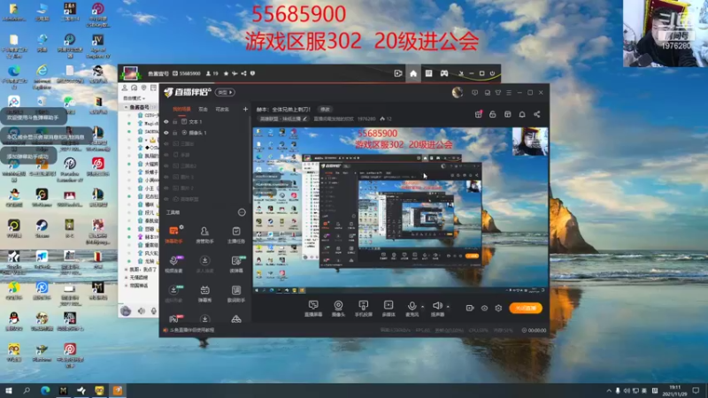Open the message bubble icon in the 直播伴侣 title bar
This screenshot has height=398, width=708.
click(474, 93)
